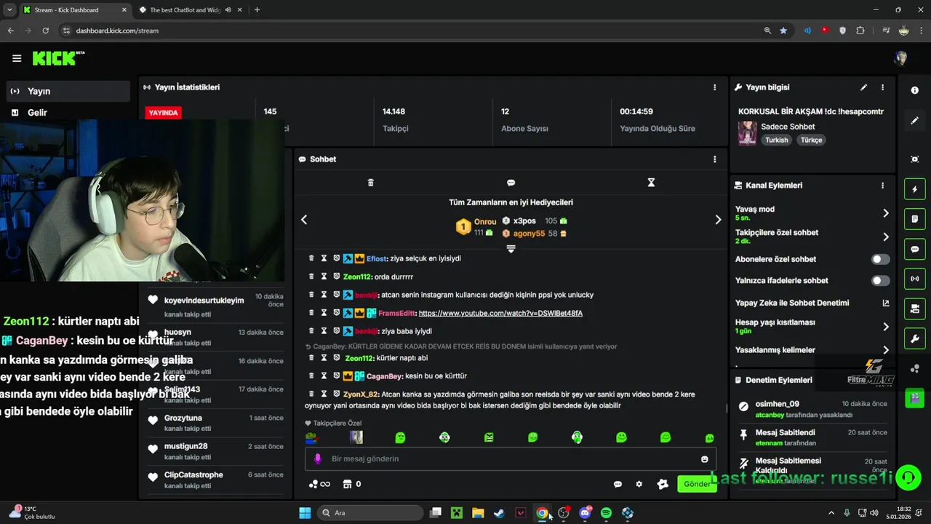
Task: Collapse the top gifters banner handle
Action: coord(511,249)
